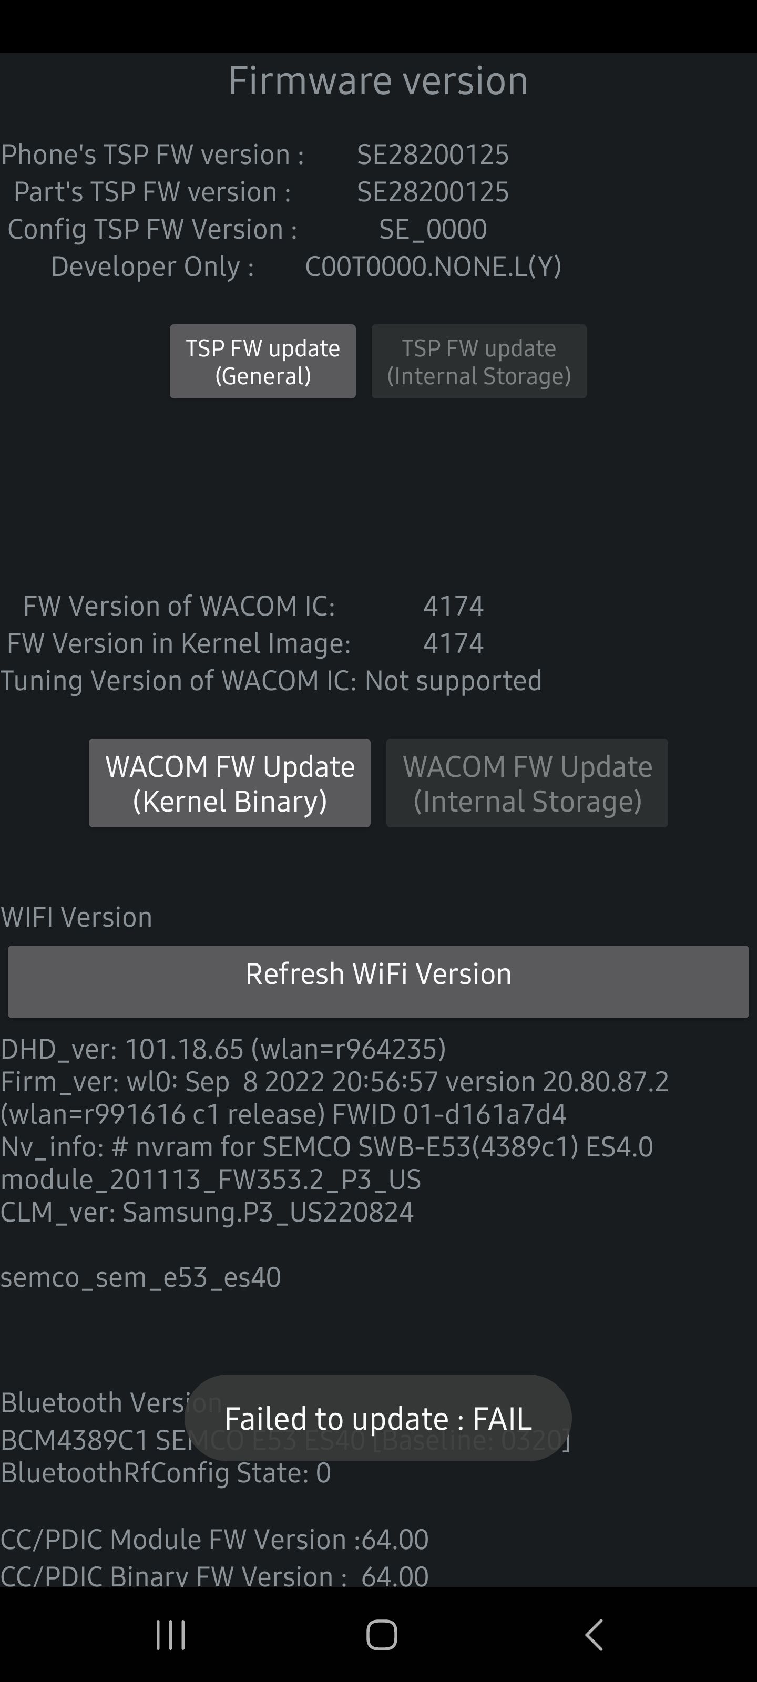Tap the "Firmware version" title

(378, 80)
